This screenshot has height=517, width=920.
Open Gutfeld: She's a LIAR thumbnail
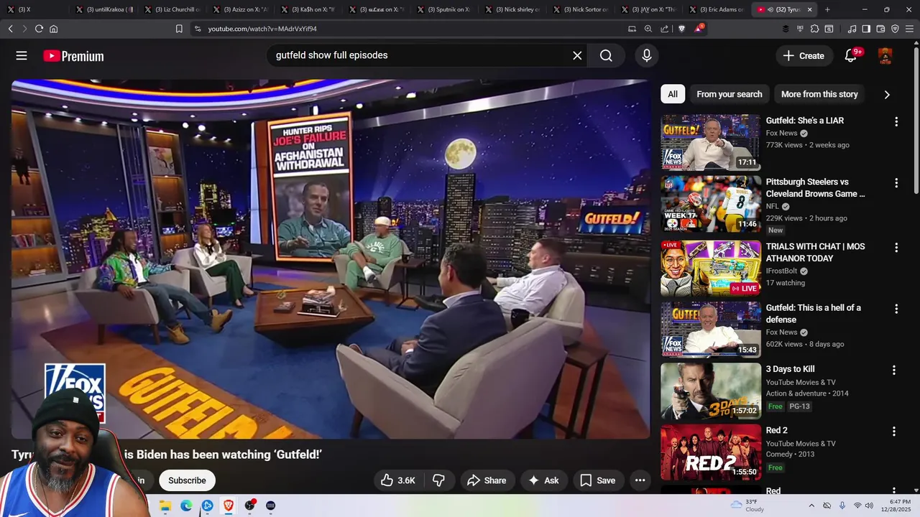point(710,142)
